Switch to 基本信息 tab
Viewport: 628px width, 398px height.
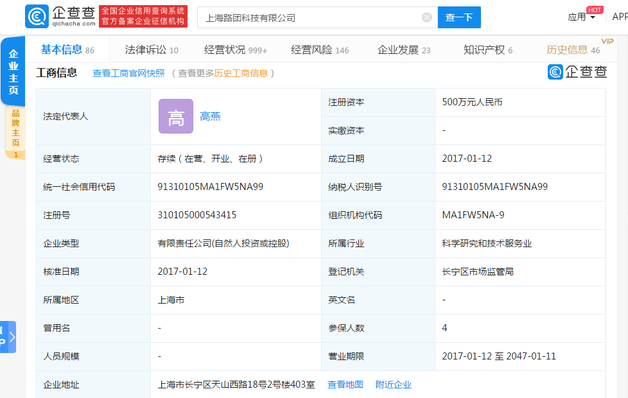click(67, 49)
